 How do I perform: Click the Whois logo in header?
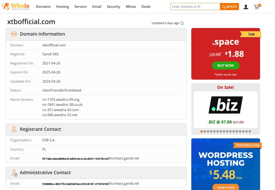tap(16, 6)
